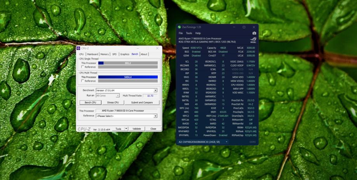Click the VSOC (SMU) value 1.1700V
The image size is (357, 180).
click(251, 61)
